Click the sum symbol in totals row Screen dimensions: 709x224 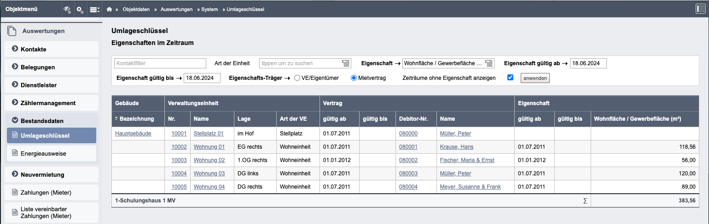pyautogui.click(x=585, y=201)
